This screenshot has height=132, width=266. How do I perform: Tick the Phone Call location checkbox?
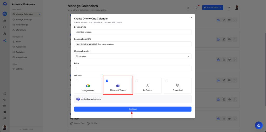click(167, 81)
